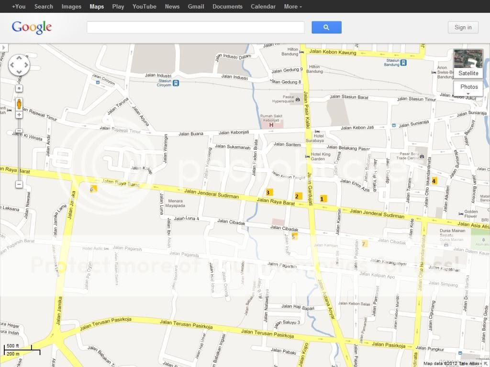Open News in the top bar

(172, 7)
